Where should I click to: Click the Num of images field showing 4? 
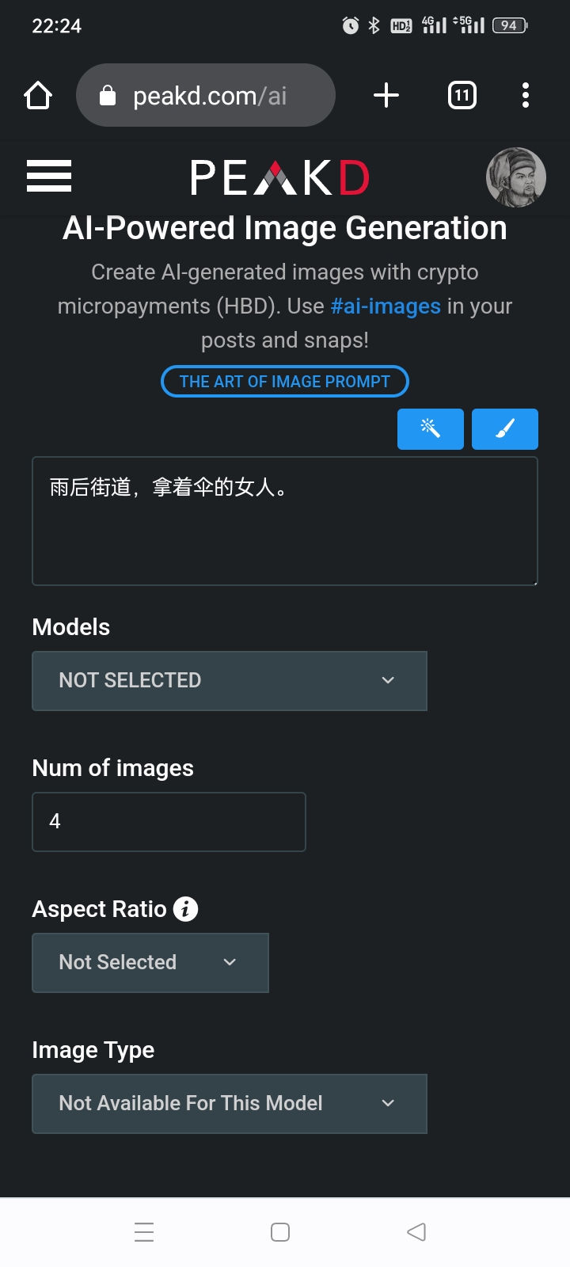(169, 821)
